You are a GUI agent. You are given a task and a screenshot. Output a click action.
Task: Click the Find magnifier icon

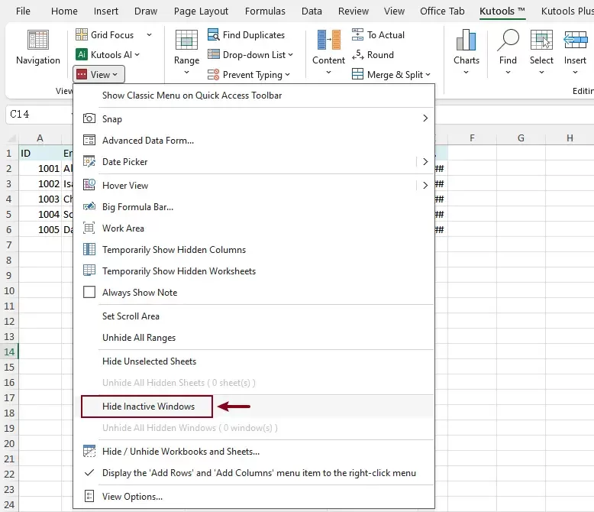click(508, 40)
